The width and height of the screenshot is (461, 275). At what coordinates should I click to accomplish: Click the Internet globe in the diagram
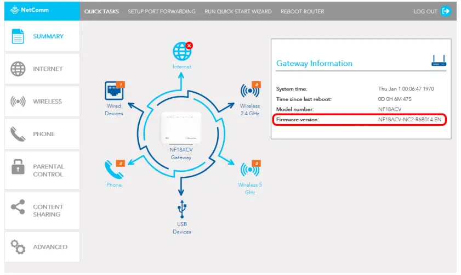(x=181, y=51)
